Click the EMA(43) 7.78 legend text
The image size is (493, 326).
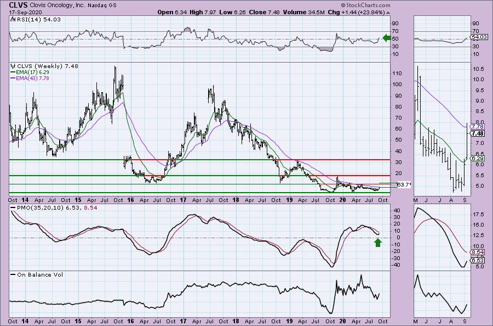(32, 78)
